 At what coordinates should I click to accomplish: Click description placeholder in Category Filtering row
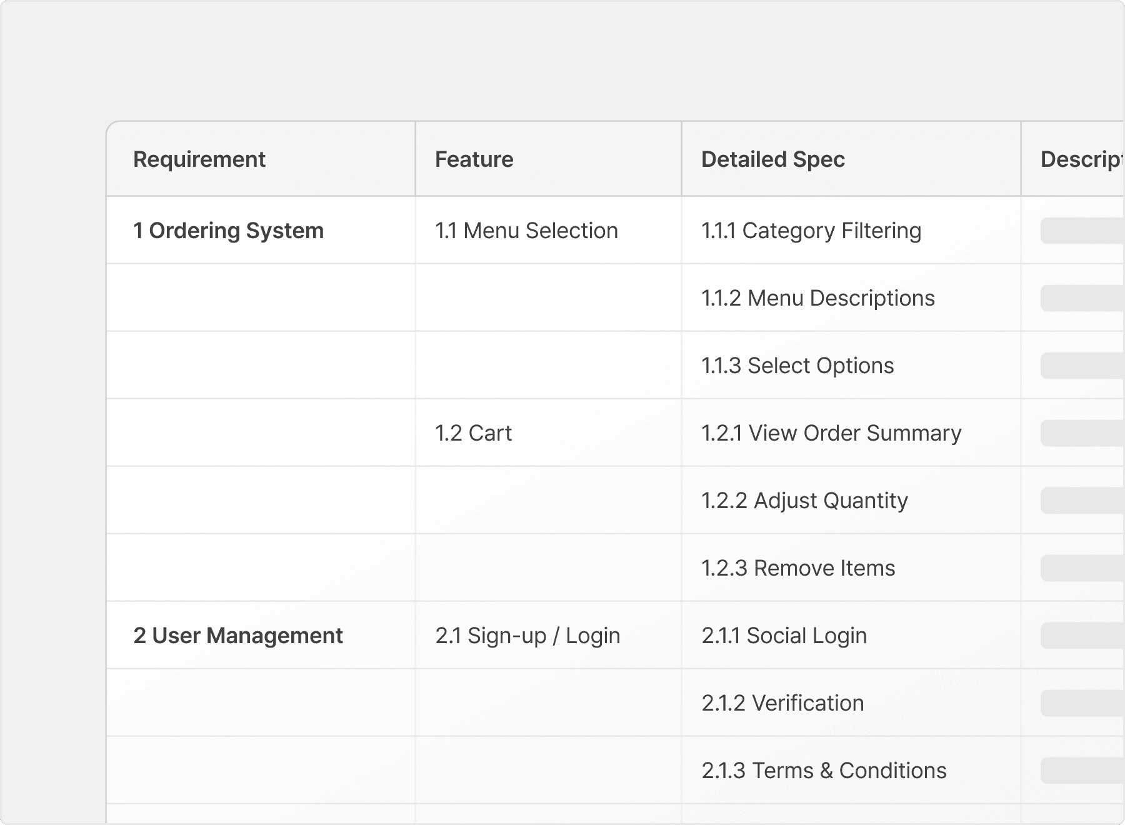click(1082, 231)
